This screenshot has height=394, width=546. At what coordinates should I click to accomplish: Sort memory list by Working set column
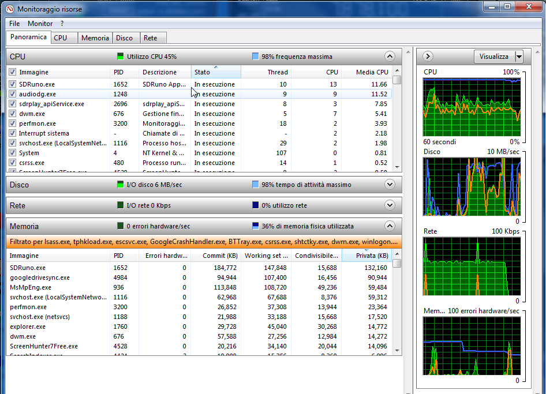(x=267, y=256)
